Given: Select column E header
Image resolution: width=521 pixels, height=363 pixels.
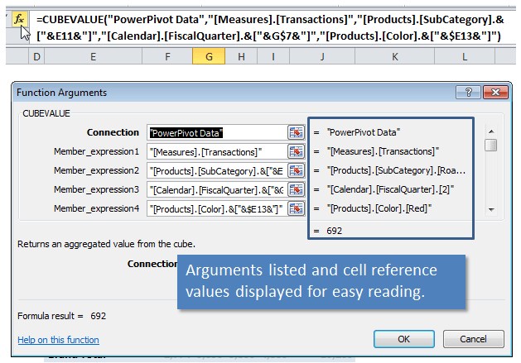Looking at the screenshot, I should 93,56.
